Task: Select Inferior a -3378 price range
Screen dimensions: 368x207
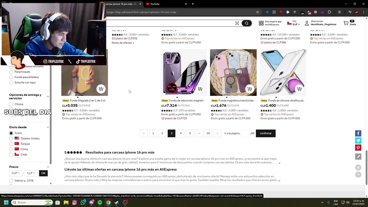Action: click(x=11, y=181)
